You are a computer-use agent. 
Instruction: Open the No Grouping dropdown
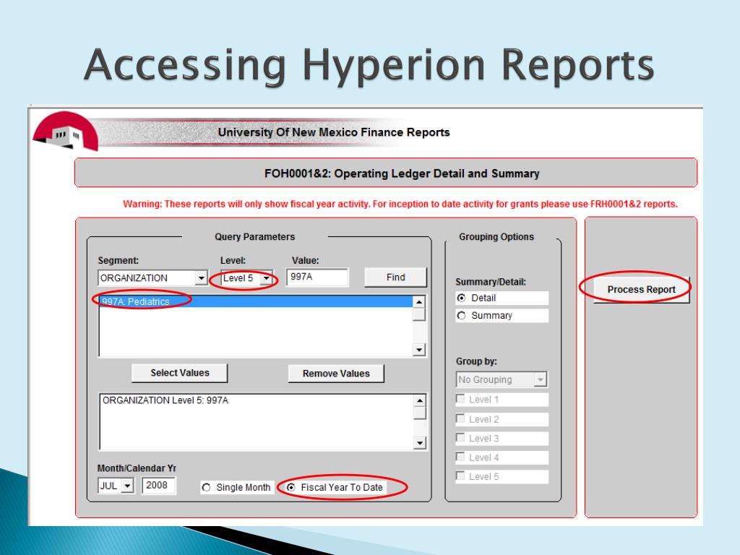541,379
